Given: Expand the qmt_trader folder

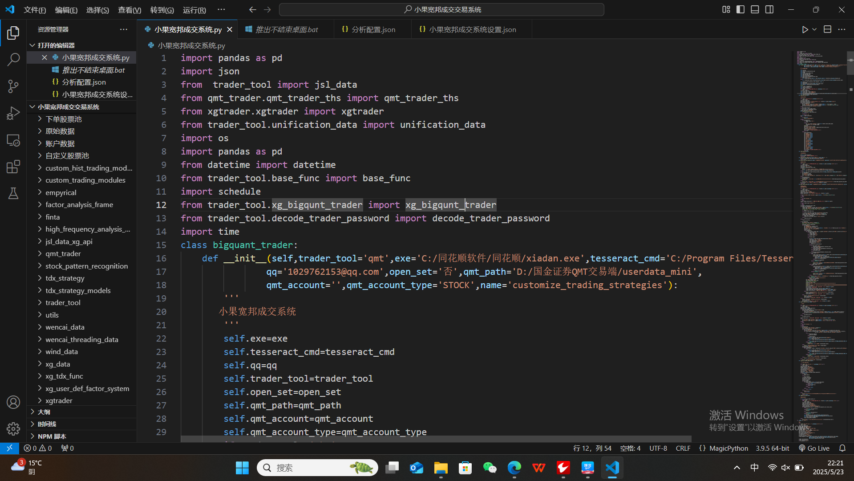Looking at the screenshot, I should click(81, 253).
